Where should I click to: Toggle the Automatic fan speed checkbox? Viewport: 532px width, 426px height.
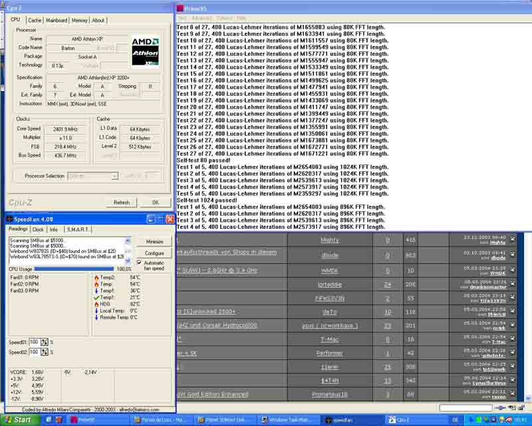139,263
